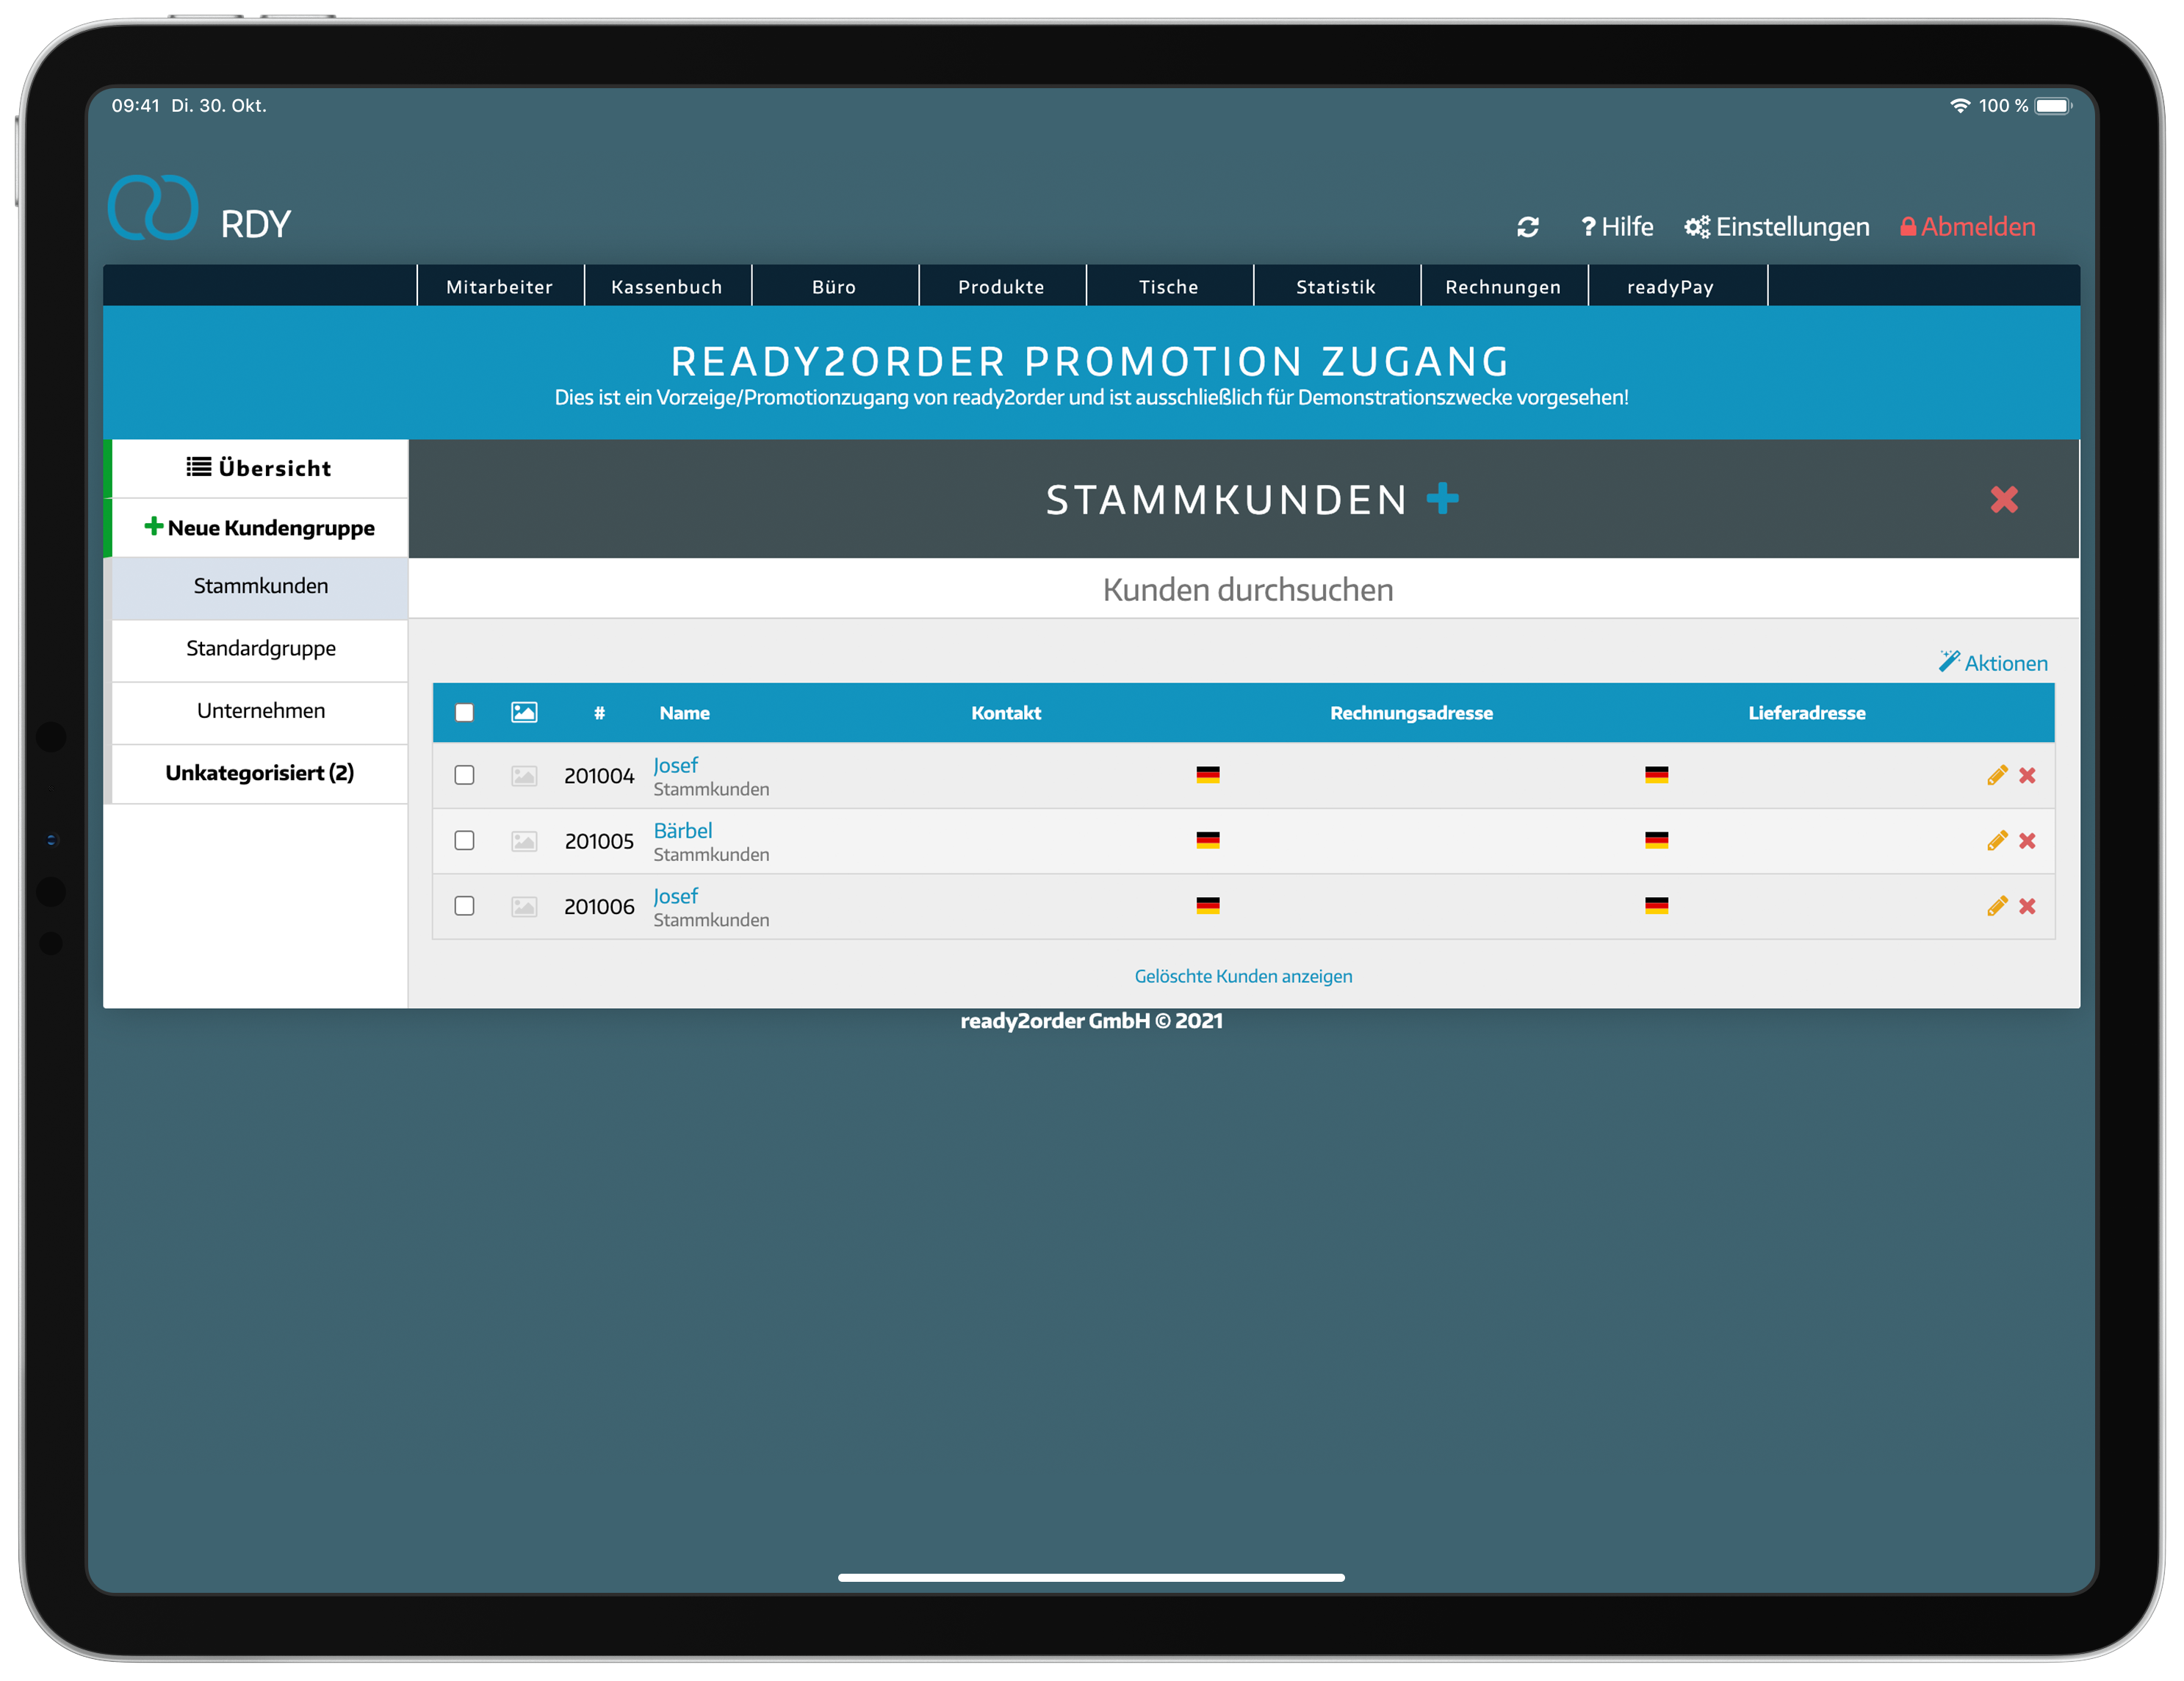
Task: Select the checkbox for customer 201004
Action: click(464, 774)
